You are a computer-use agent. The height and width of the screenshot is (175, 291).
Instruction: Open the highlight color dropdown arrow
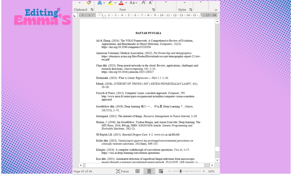(x=115, y=3)
